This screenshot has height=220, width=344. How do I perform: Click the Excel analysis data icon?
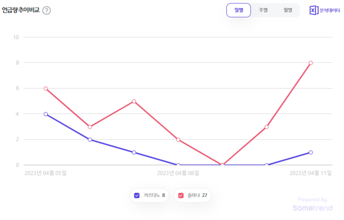coord(314,10)
